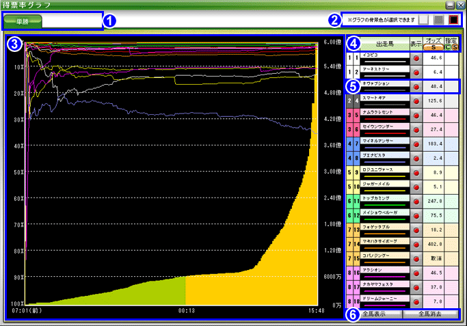Screen dimensions: 467x326
Task: Toggle display for horse 6 セイウンワンダー
Action: [416, 129]
